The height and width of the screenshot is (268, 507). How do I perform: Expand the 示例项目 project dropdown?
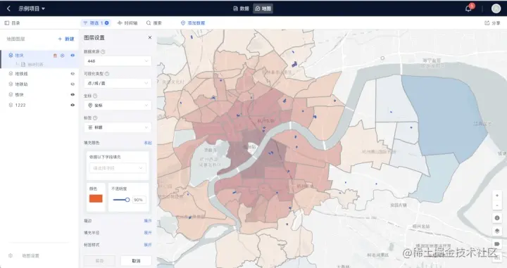(32, 8)
